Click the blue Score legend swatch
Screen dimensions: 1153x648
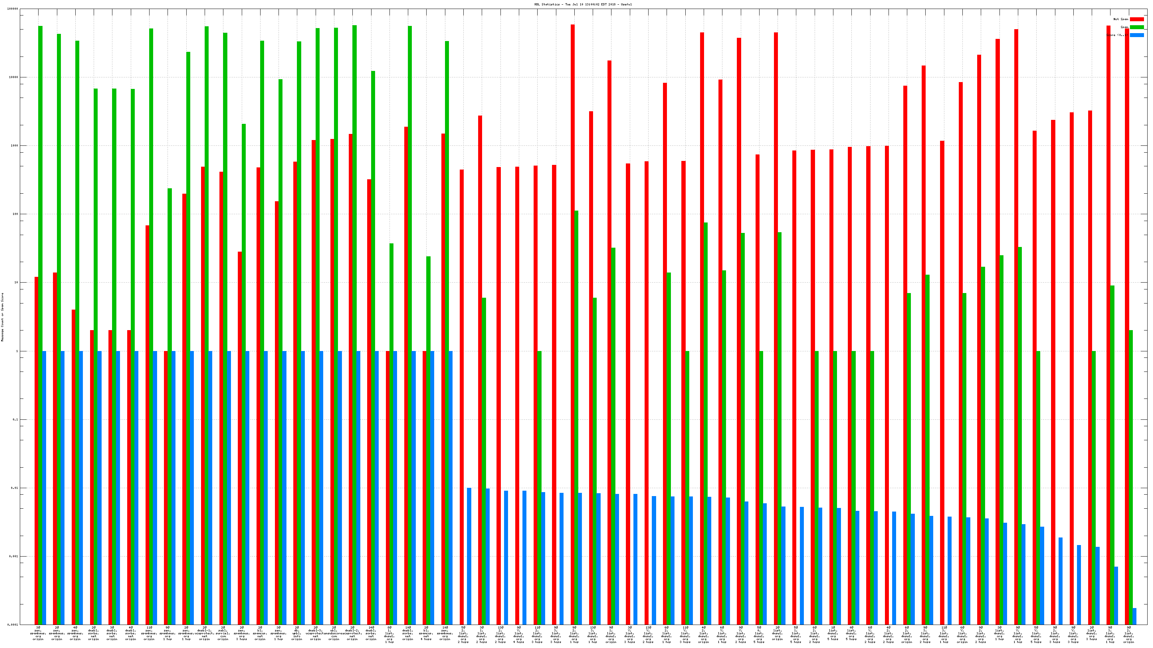(x=1137, y=35)
